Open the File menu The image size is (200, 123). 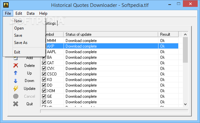pyautogui.click(x=8, y=13)
